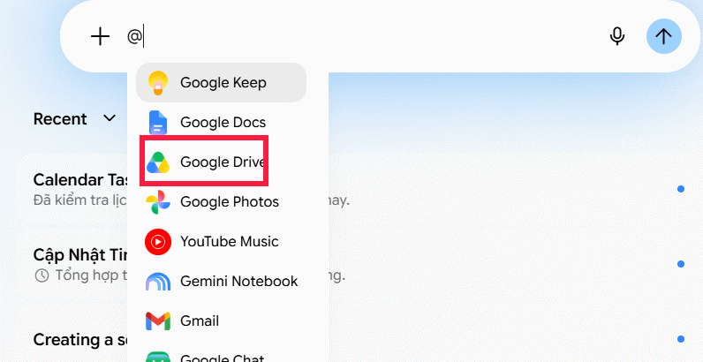Click the blue dot on Calendar row

coord(681,189)
